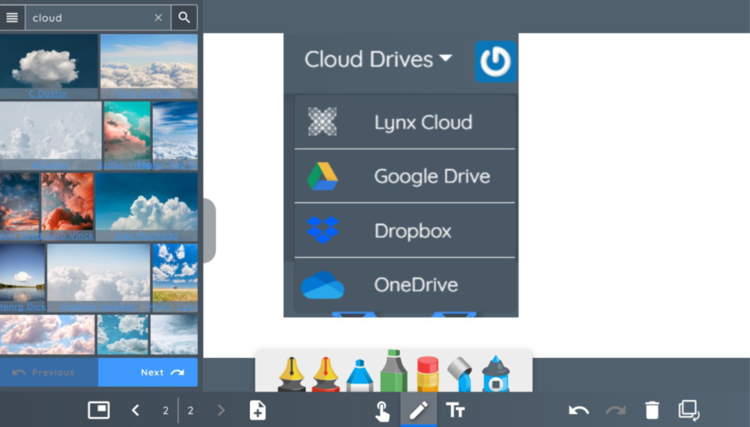The image size is (750, 427).
Task: Go to the previous slide arrow
Action: 136,410
